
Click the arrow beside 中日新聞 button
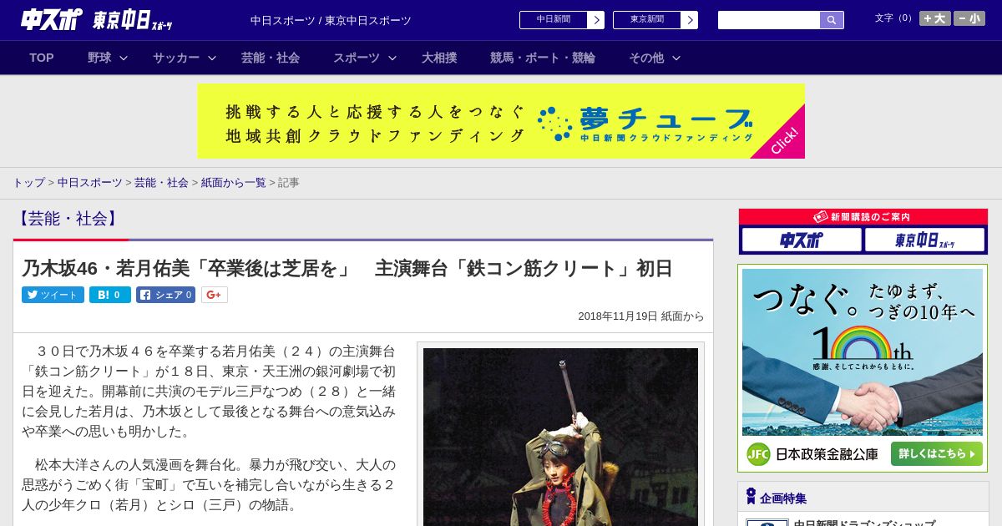click(595, 20)
